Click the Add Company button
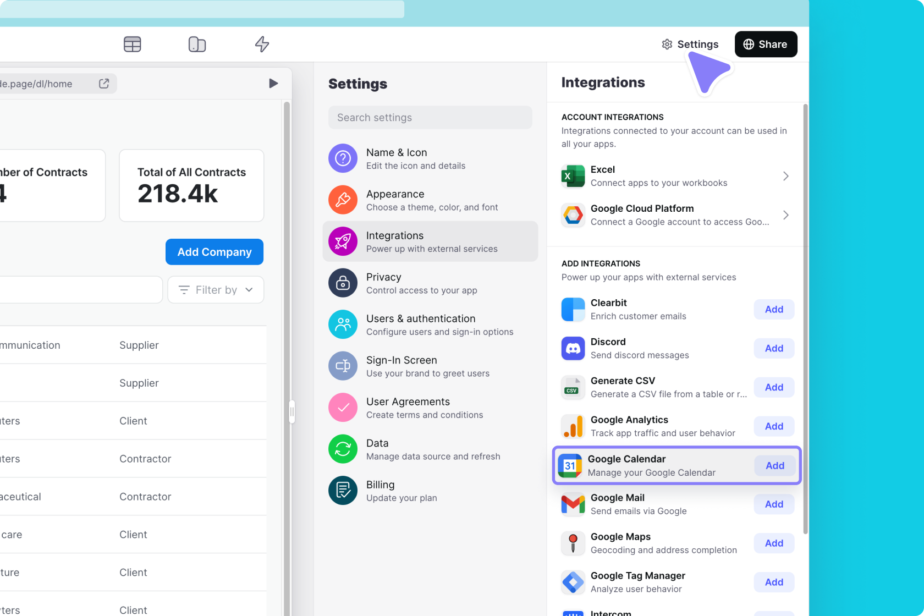This screenshot has width=924, height=616. [x=214, y=252]
